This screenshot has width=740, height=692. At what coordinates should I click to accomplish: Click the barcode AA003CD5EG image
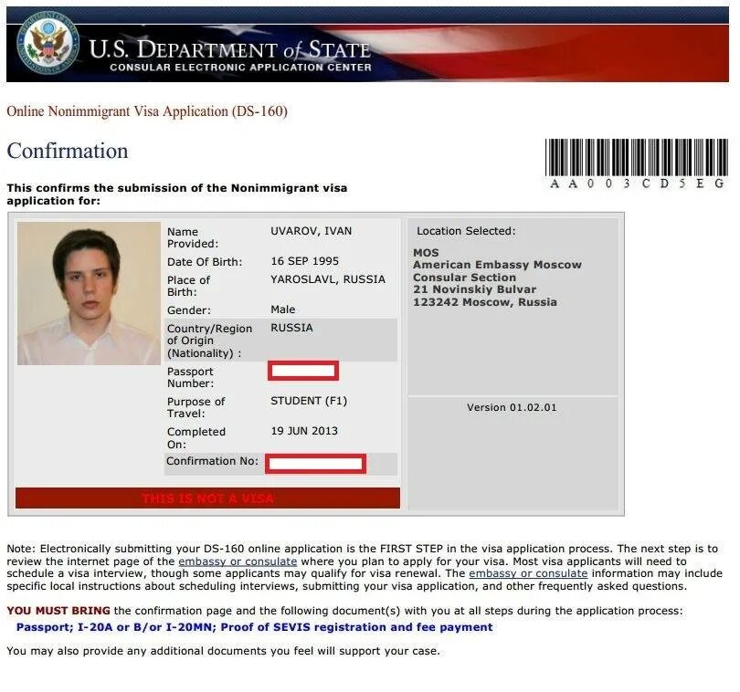click(x=636, y=163)
